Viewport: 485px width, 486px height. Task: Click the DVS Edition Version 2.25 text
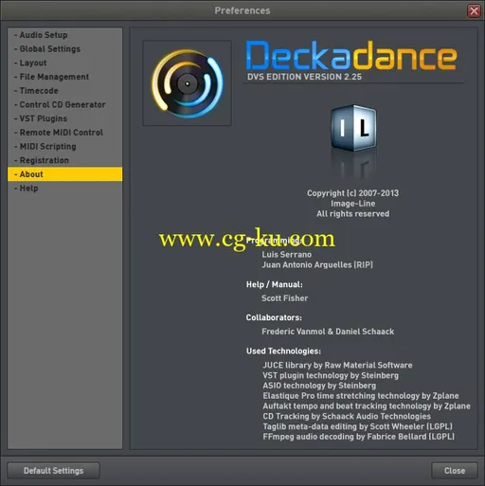tap(304, 77)
